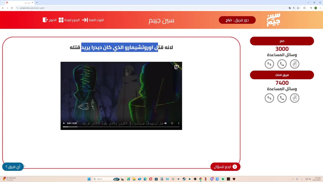Close the سين جيم tab
The width and height of the screenshot is (323, 182).
tap(32, 3)
